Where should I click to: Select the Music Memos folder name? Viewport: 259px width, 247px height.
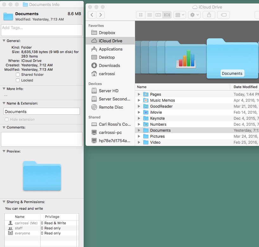click(162, 100)
